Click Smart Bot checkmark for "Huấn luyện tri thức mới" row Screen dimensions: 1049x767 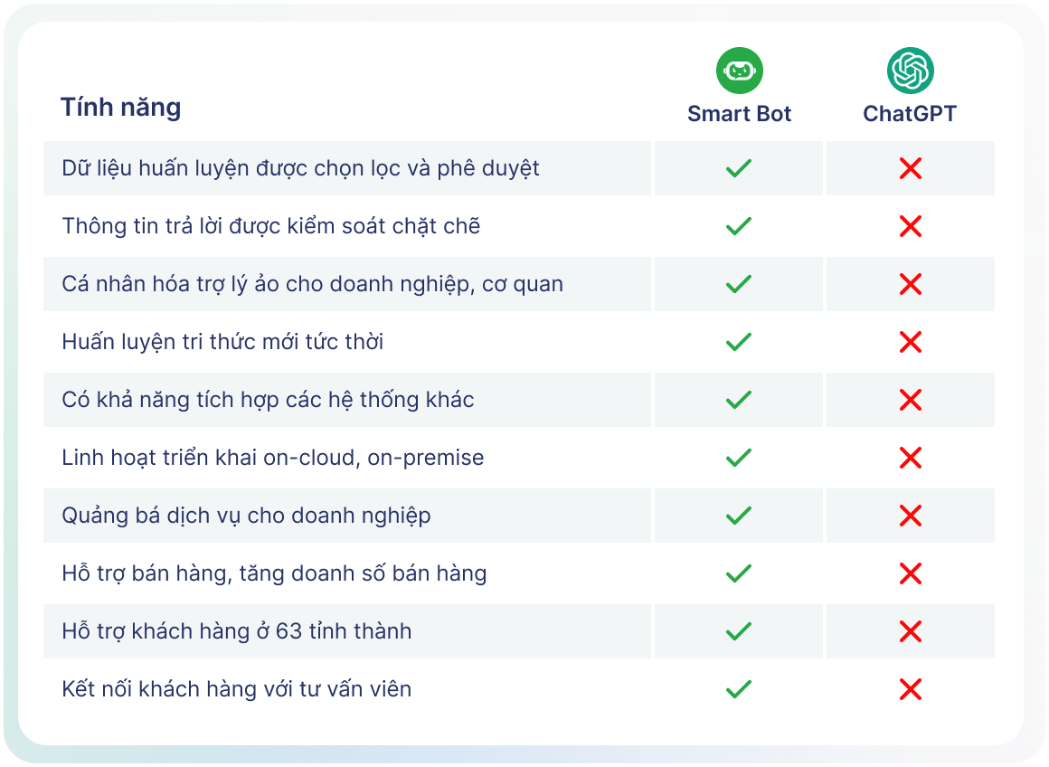pos(739,342)
